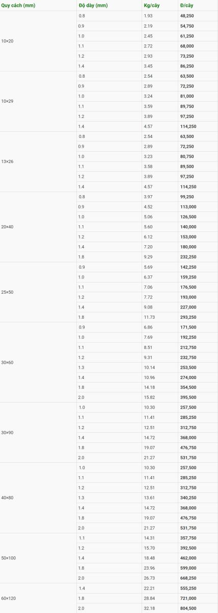Click the price 804,500
The width and height of the screenshot is (218, 613).
pos(188,608)
